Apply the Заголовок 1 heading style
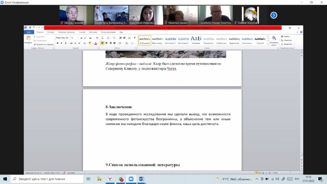 (x=170, y=40)
